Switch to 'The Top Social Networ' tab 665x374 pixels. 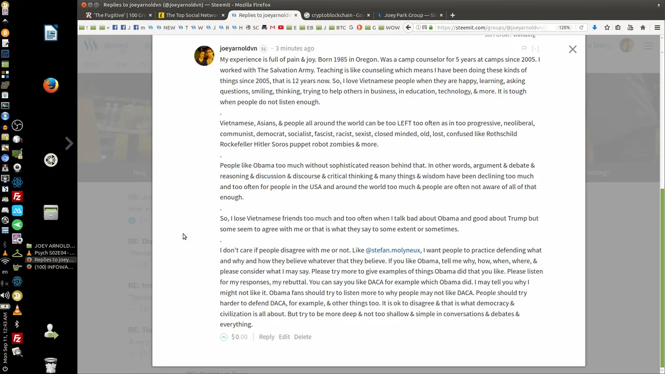point(192,15)
